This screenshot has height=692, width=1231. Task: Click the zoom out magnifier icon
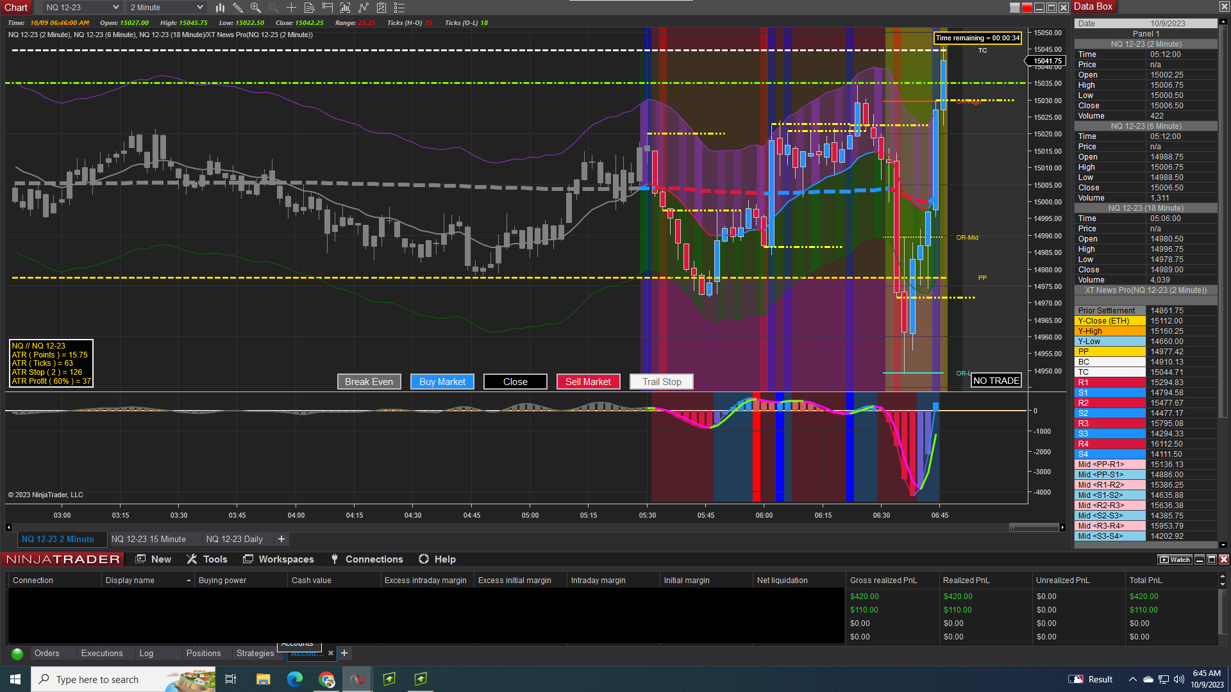274,8
